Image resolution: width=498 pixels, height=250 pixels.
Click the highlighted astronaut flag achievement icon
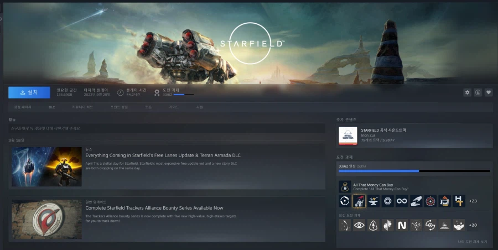click(359, 201)
